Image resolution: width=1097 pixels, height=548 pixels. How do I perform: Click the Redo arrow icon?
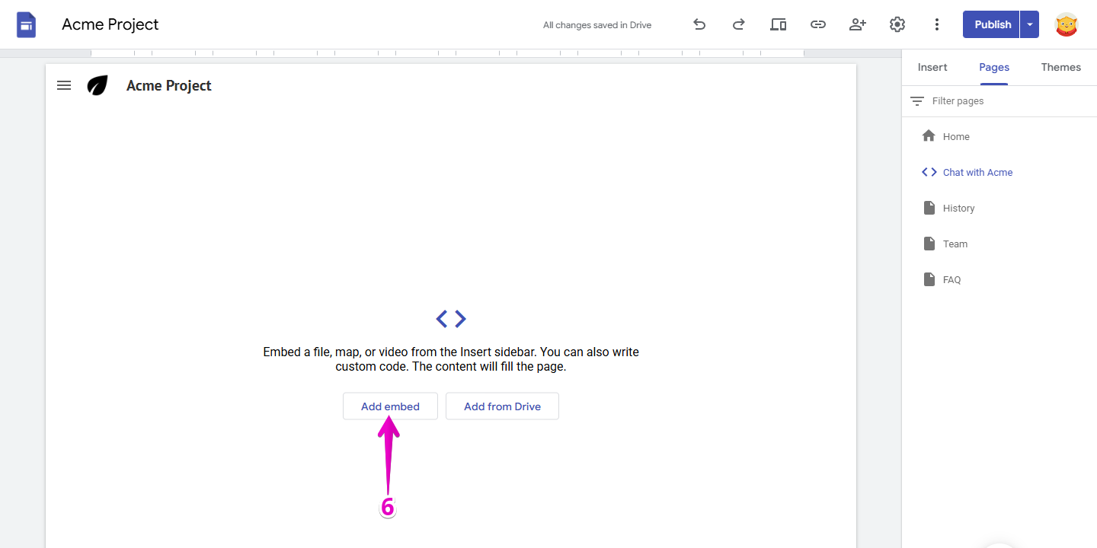tap(738, 24)
